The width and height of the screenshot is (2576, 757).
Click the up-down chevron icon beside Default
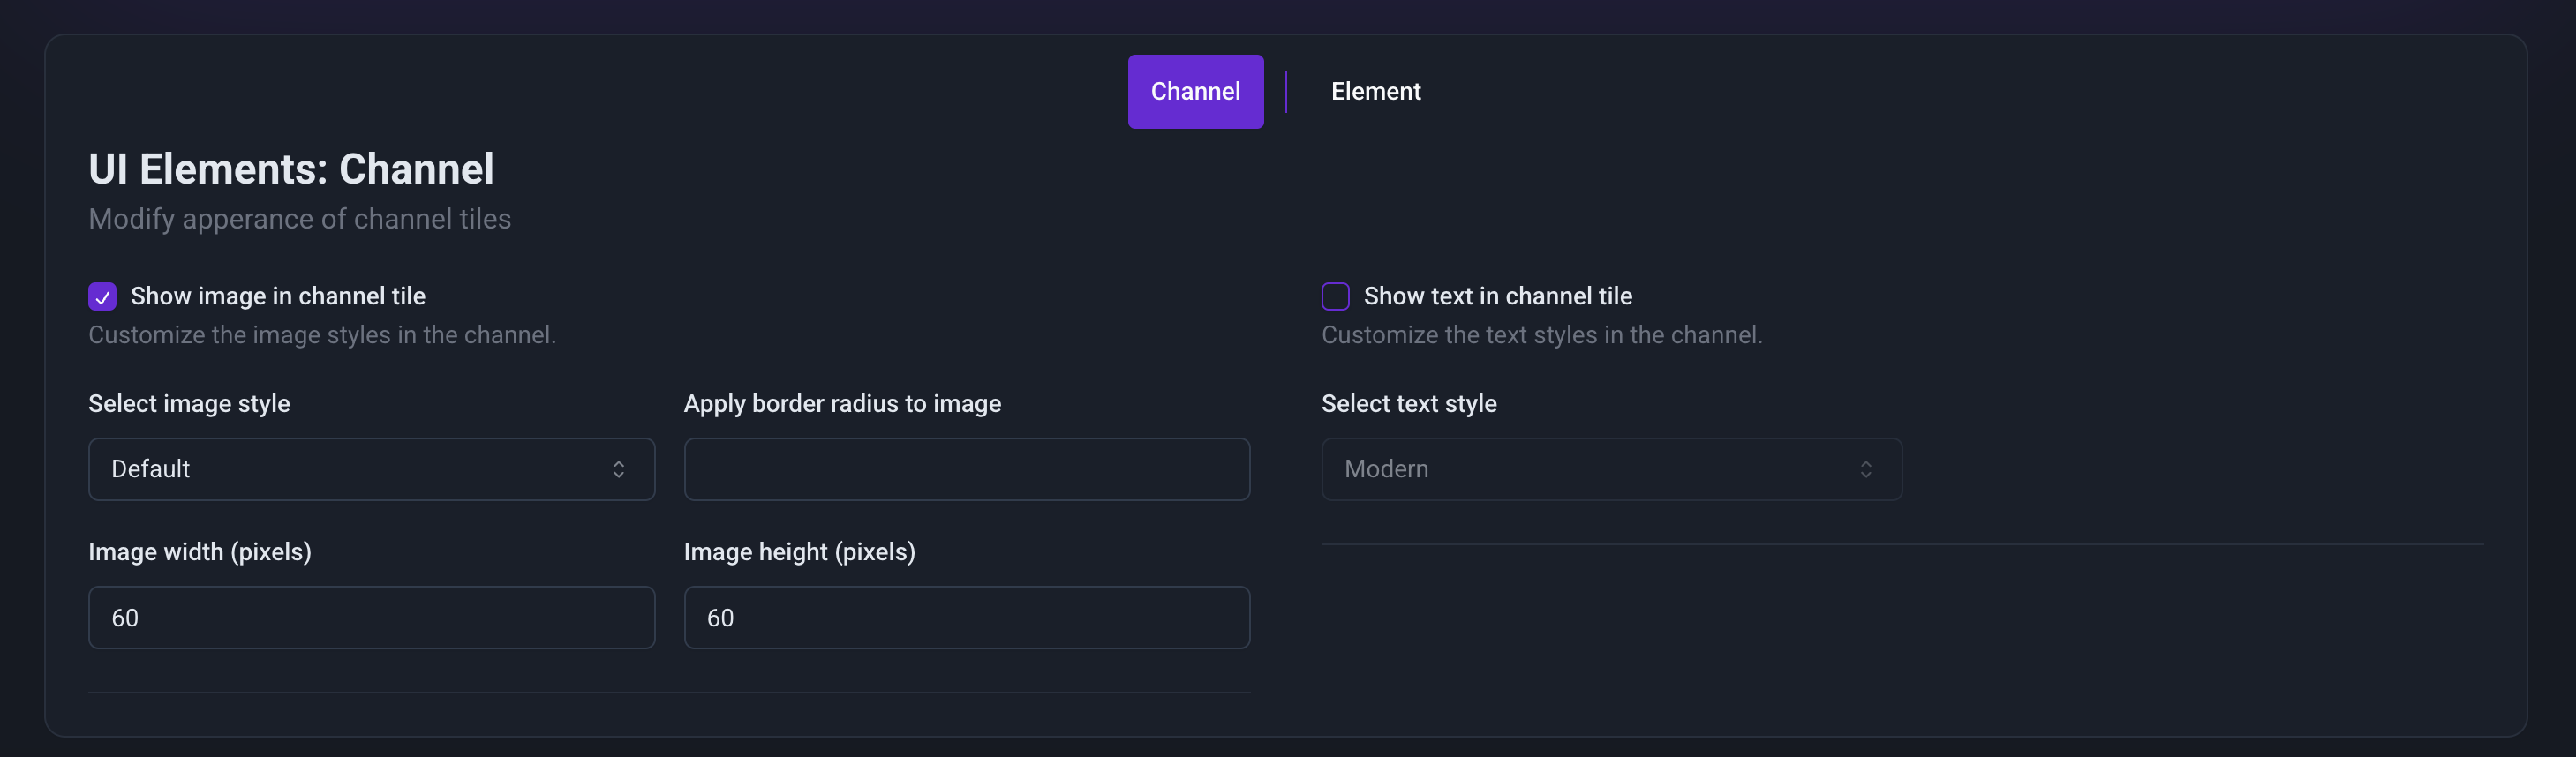[618, 469]
